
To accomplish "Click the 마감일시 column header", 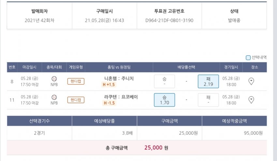I will (29, 67).
